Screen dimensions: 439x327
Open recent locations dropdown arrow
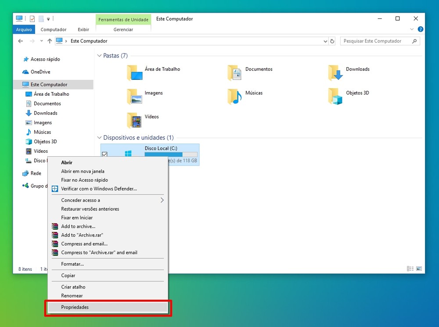coord(41,41)
